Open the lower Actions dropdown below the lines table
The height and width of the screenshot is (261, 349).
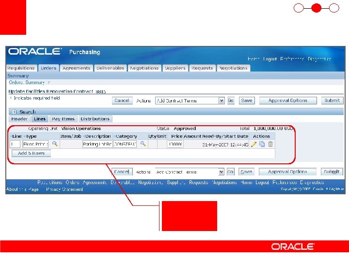click(190, 172)
